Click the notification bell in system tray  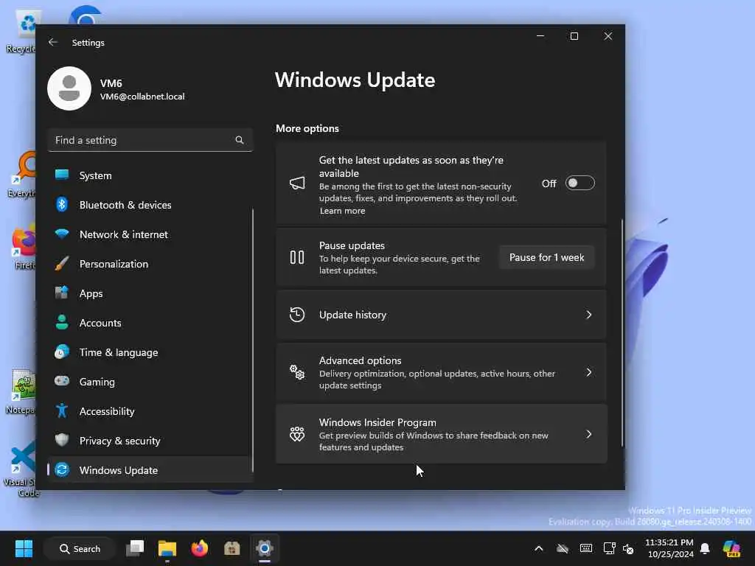705,548
